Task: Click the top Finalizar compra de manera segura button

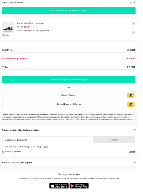Action: point(69,11)
